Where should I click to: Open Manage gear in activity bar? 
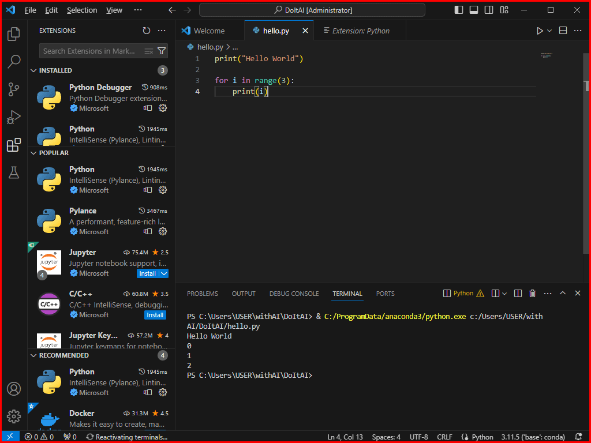coord(14,416)
